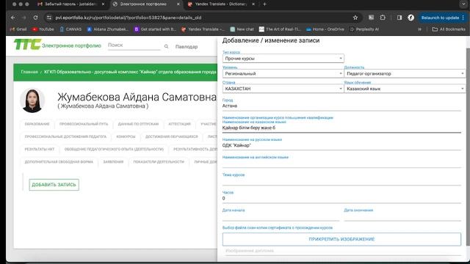This screenshot has width=470, height=264.
Task: Open the Perplexity AI bookmark
Action: (364, 29)
